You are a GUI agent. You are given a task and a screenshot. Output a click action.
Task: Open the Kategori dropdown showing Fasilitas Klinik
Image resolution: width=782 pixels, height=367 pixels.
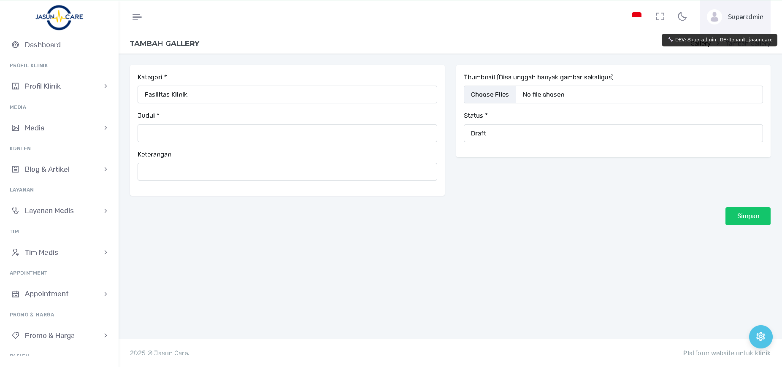(x=287, y=94)
